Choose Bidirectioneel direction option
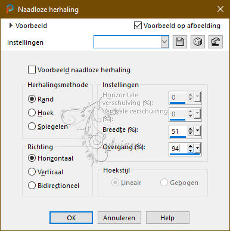The width and height of the screenshot is (230, 231). coord(32,186)
